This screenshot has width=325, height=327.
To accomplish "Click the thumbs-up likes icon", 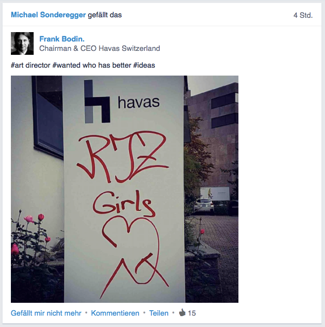I will click(x=182, y=313).
